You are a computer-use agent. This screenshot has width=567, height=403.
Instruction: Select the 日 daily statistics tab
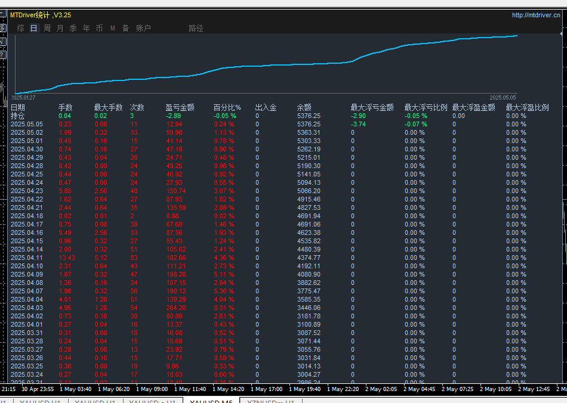[x=33, y=28]
